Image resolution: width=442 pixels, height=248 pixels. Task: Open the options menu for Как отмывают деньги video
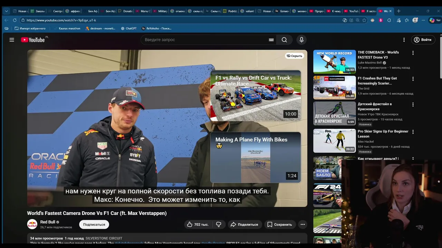coord(413,159)
